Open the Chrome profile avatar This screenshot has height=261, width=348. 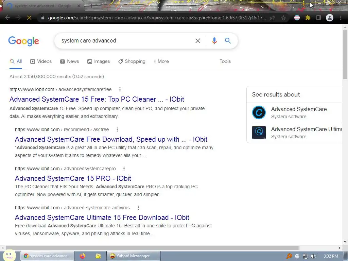330,18
